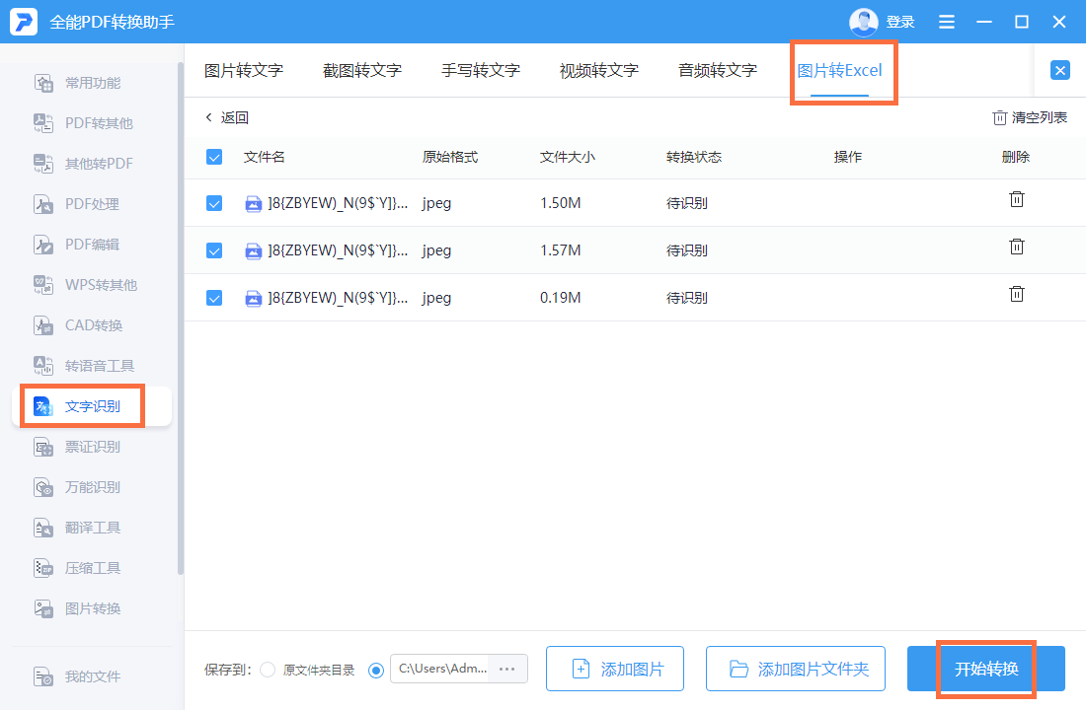Viewport: 1086px width, 710px height.
Task: Open CAD转换 category
Action: (78, 325)
